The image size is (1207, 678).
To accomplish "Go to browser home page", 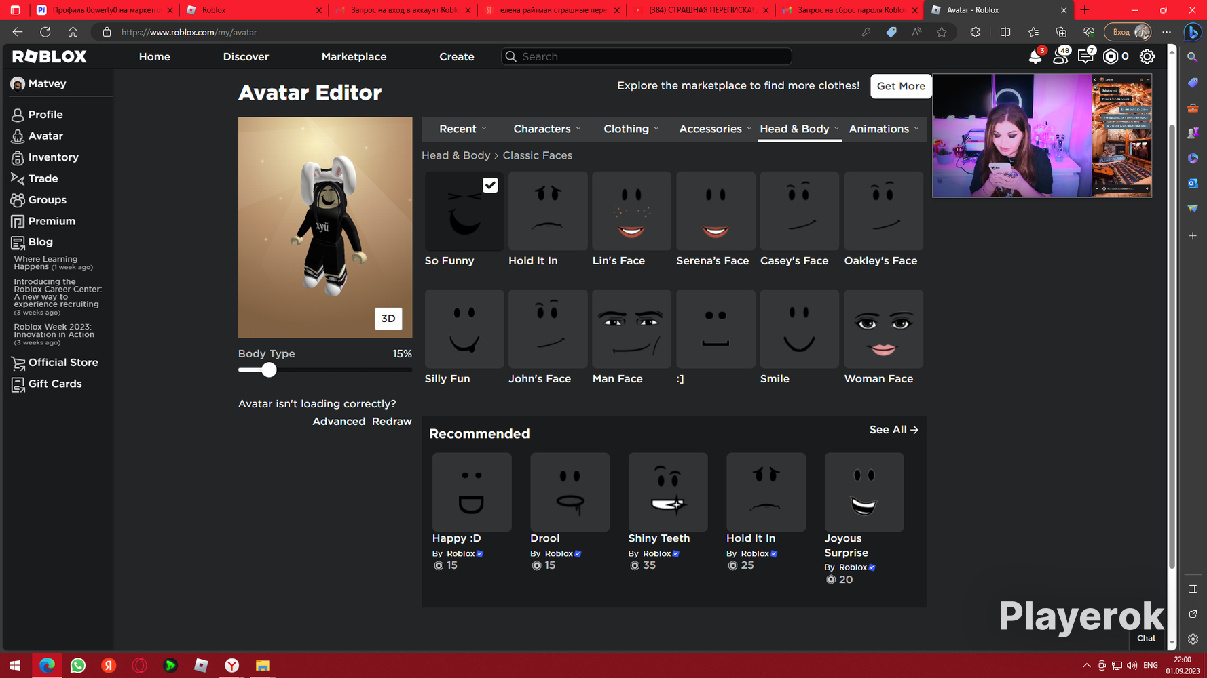I will pos(73,32).
